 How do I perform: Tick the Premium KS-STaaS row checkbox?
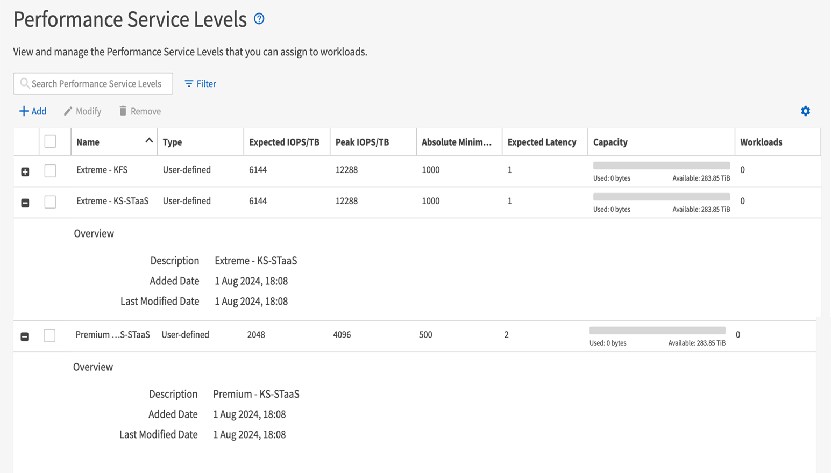(x=49, y=335)
